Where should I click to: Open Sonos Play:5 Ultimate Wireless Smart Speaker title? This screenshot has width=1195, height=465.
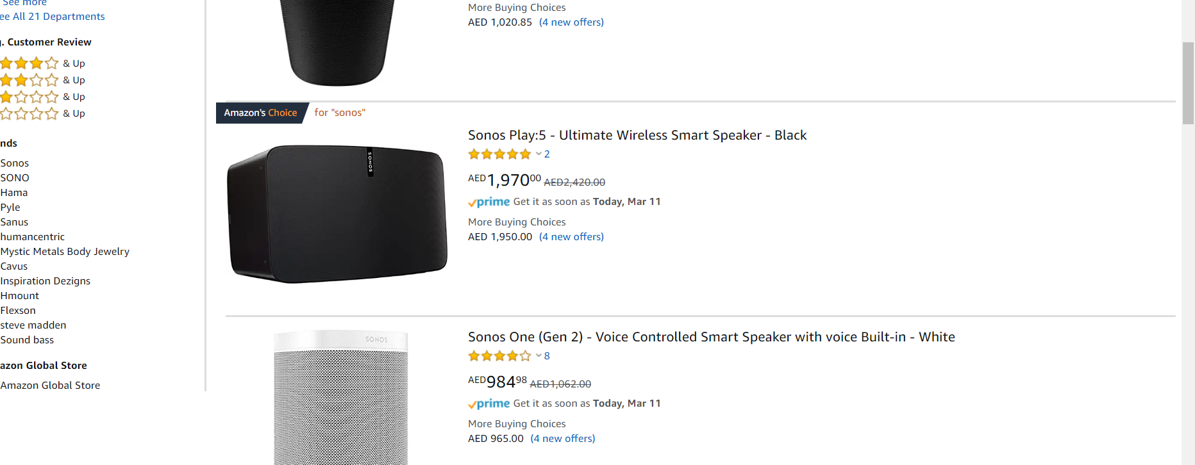click(x=637, y=135)
